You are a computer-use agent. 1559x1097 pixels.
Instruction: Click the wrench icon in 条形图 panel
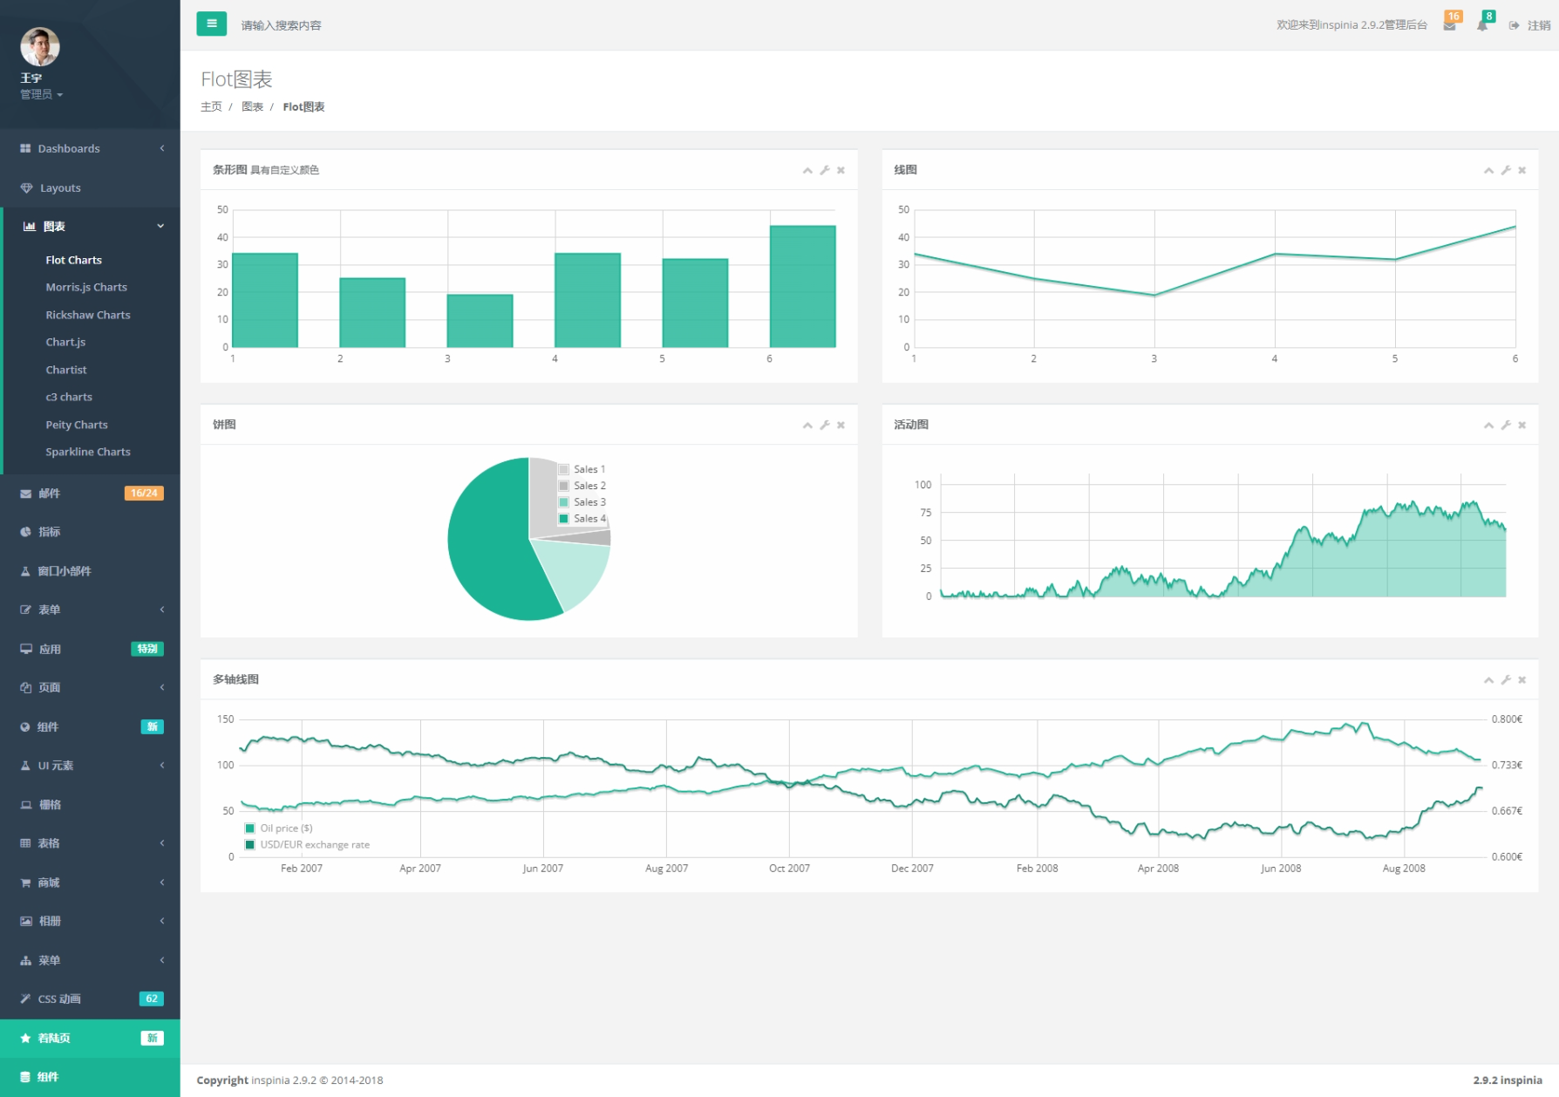click(824, 170)
